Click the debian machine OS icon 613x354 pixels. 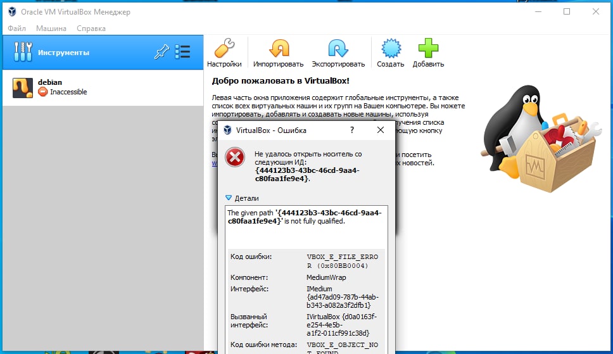point(23,87)
